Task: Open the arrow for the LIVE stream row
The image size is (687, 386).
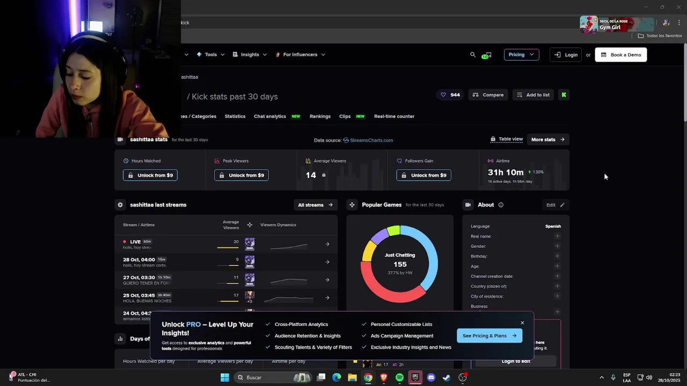Action: [327, 244]
